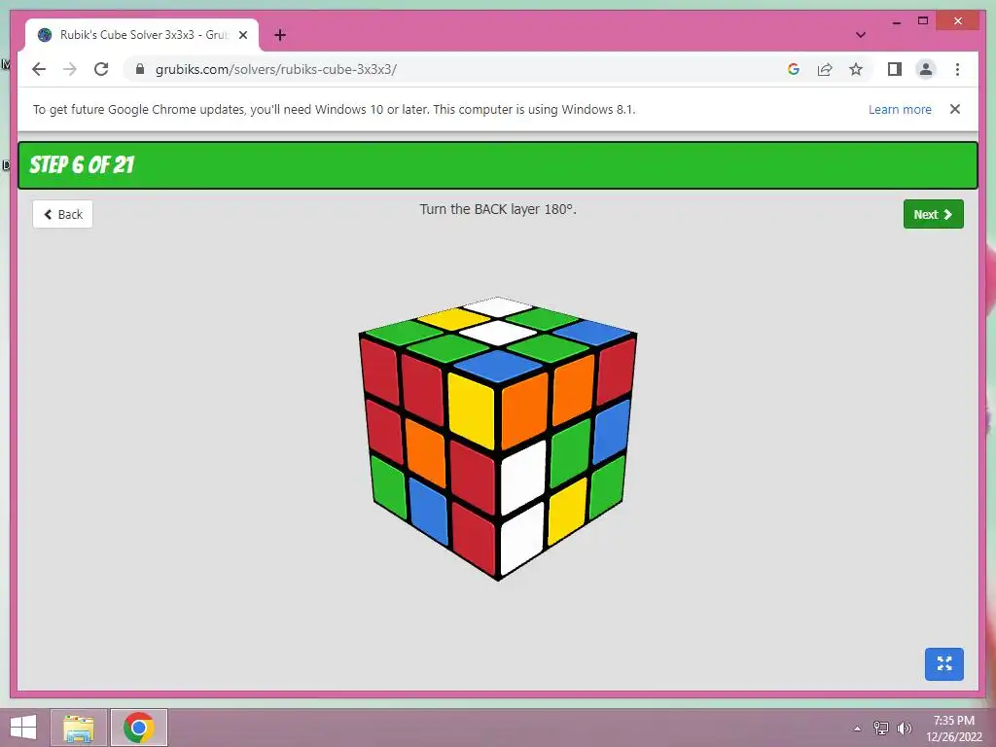Open the Chrome profile avatar

(x=926, y=69)
